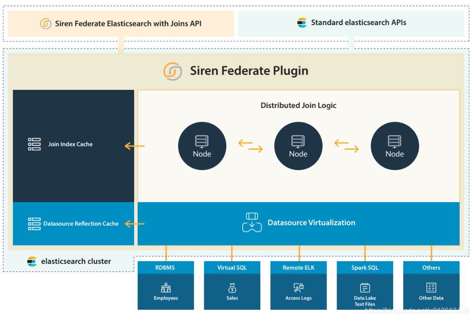Screen dimensions: 473x319
Task: Click the Elasticsearch logo beside Standard APIs
Action: coord(302,22)
